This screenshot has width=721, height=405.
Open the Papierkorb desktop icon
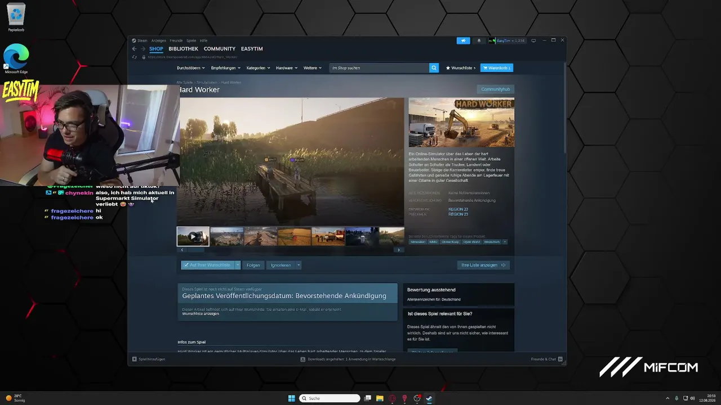16,17
